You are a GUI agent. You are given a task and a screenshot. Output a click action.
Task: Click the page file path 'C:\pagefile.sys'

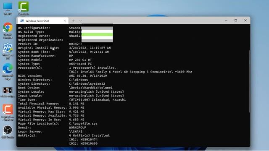[x=83, y=123]
